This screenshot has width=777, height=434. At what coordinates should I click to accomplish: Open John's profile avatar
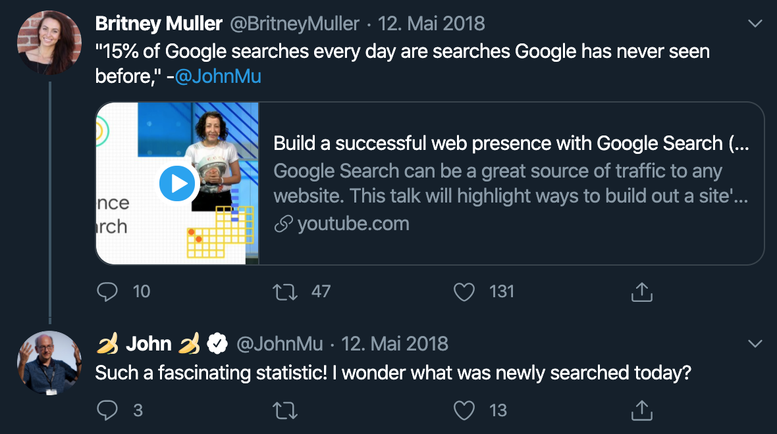(49, 362)
